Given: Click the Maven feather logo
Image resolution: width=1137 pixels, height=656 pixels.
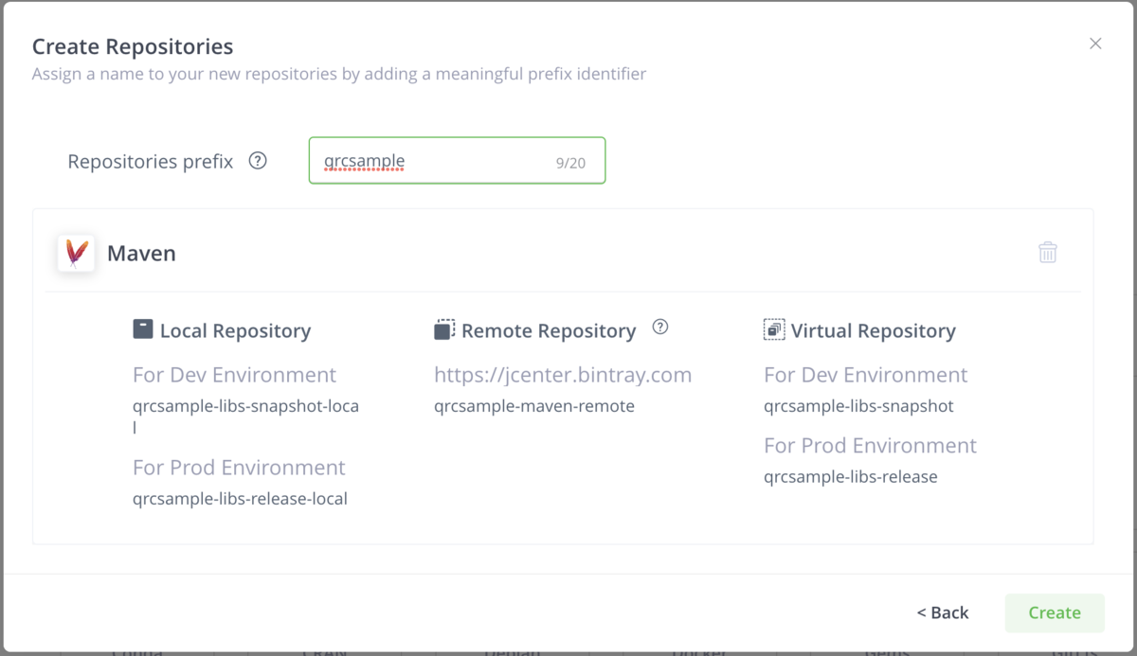Looking at the screenshot, I should [76, 254].
